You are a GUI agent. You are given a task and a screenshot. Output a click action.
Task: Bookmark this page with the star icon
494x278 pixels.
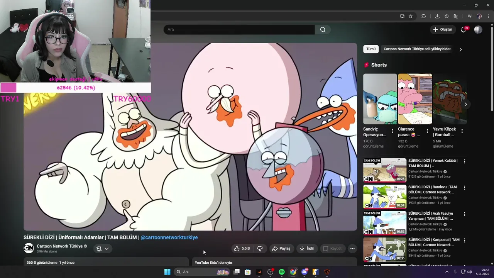(411, 16)
